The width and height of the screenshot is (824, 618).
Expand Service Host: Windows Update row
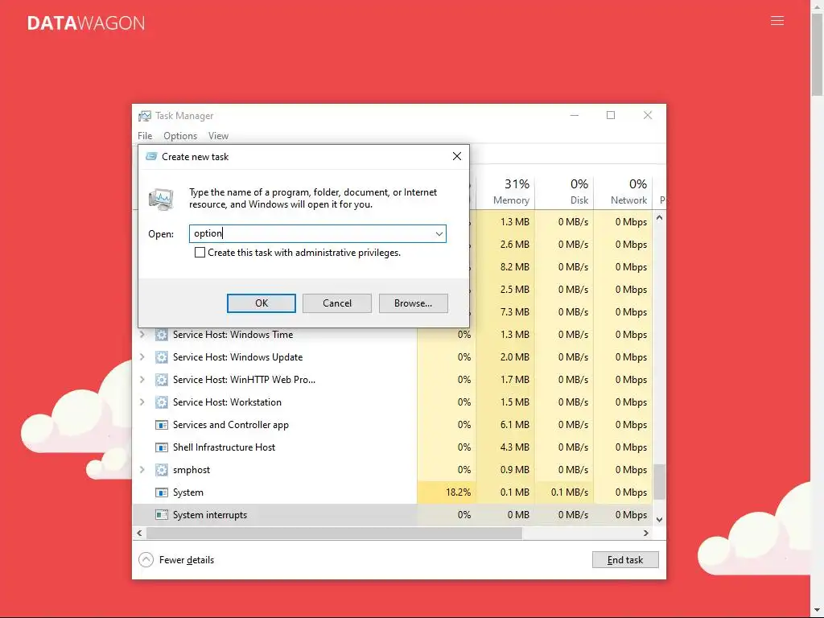(142, 357)
